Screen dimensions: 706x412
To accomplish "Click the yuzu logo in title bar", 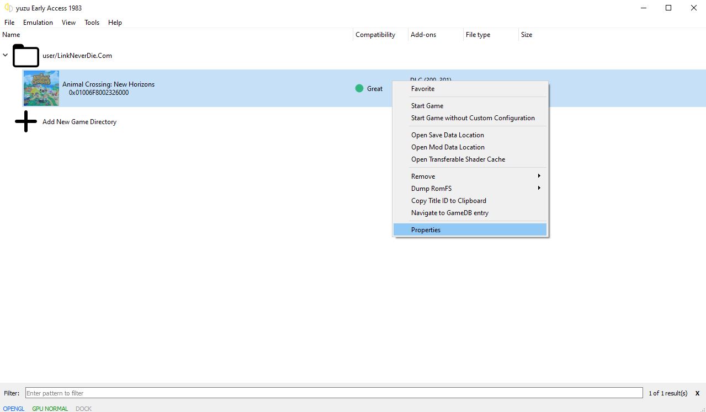I will pyautogui.click(x=8, y=8).
